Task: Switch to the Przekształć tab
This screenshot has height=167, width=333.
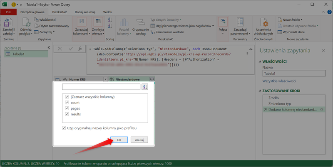Action: click(x=60, y=12)
